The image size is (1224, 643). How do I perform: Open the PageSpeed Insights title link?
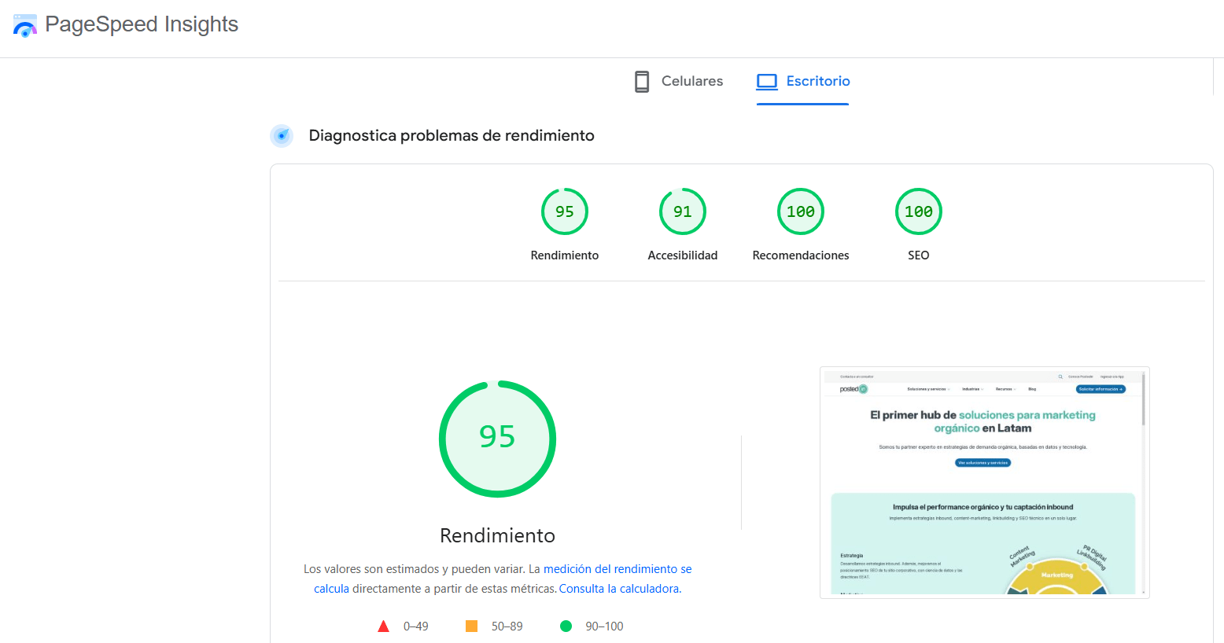(142, 24)
